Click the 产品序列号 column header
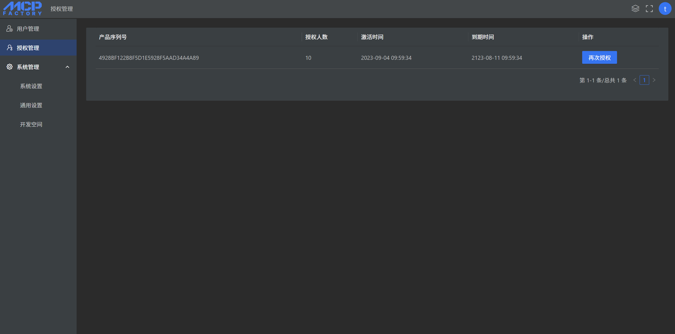The height and width of the screenshot is (334, 675). [x=113, y=37]
